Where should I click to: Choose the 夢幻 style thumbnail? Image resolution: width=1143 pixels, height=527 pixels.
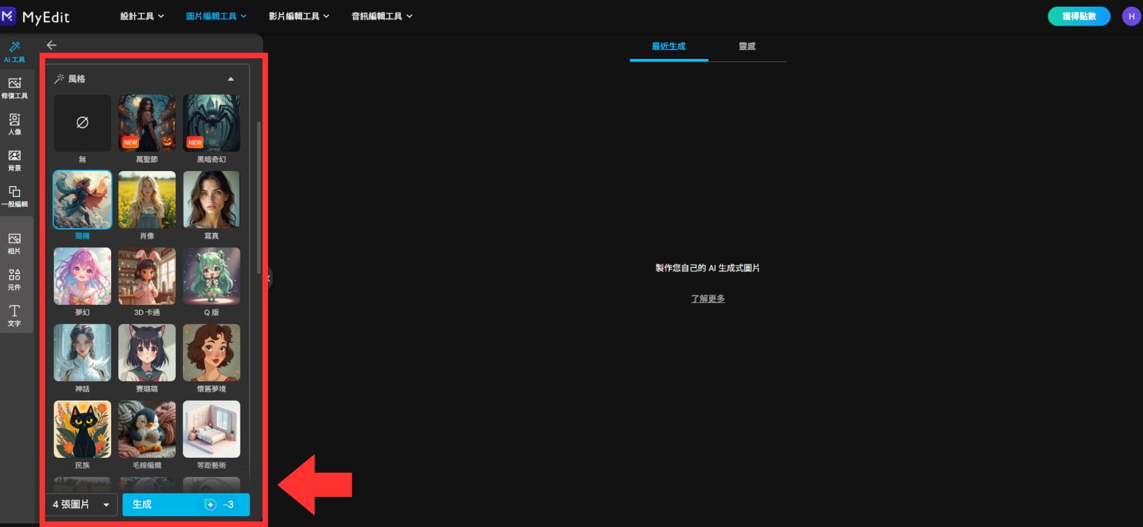(82, 276)
